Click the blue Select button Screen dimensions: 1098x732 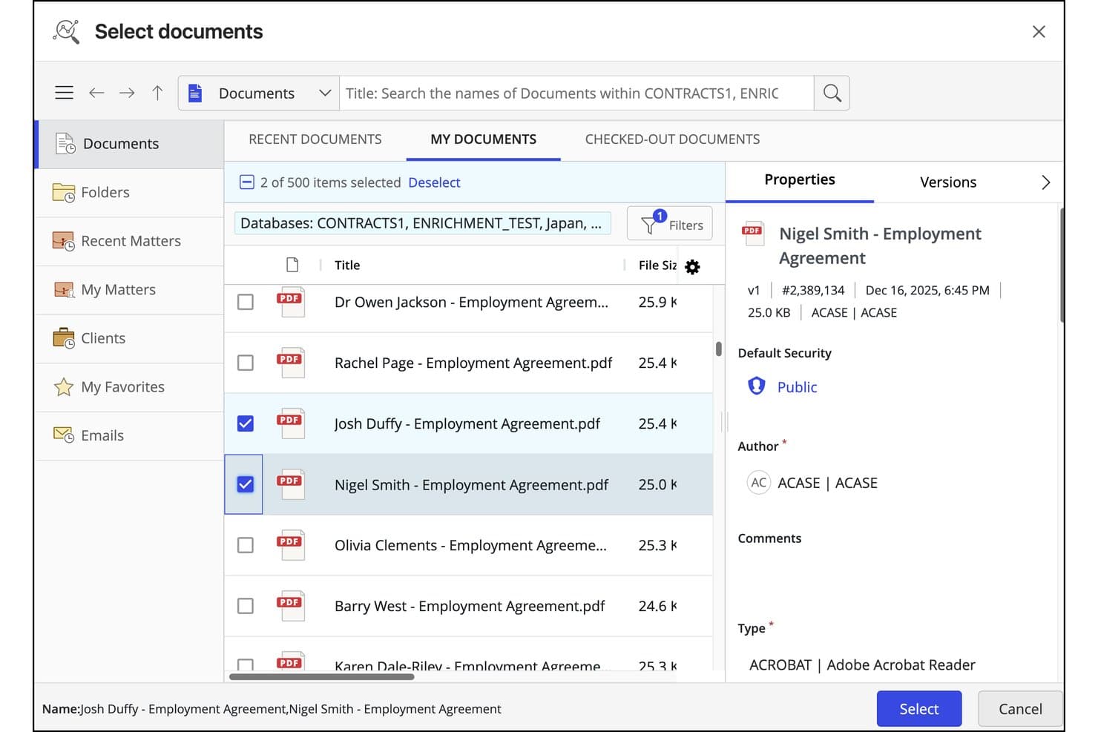tap(919, 709)
